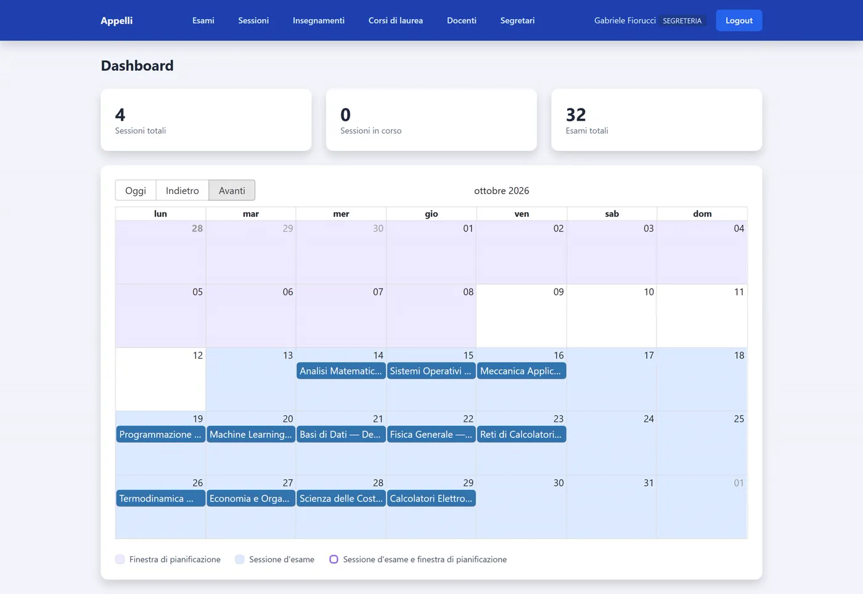
Task: Open the Economia e Organizzazione exam event
Action: [251, 498]
